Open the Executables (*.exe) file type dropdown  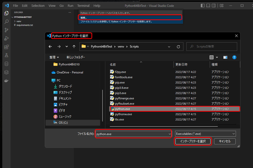[x=206, y=134]
